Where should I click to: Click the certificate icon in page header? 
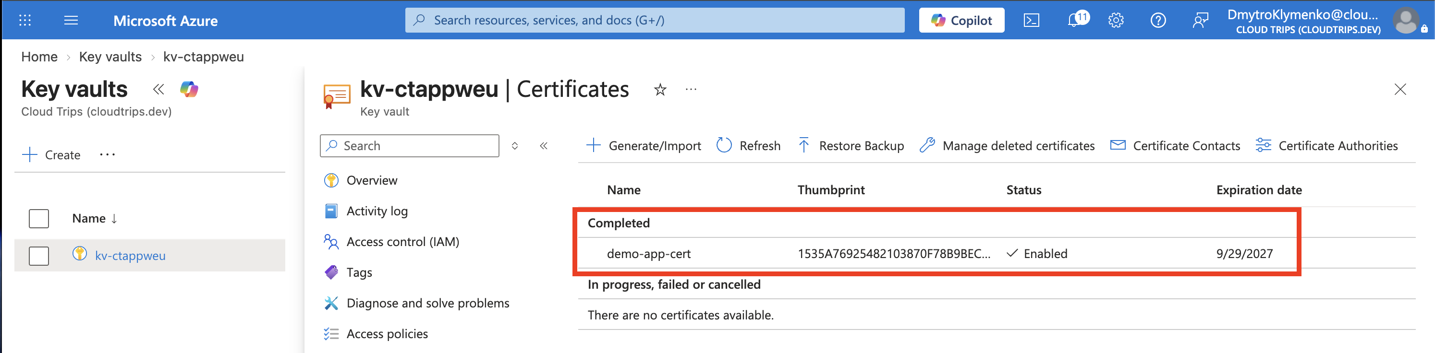(337, 95)
